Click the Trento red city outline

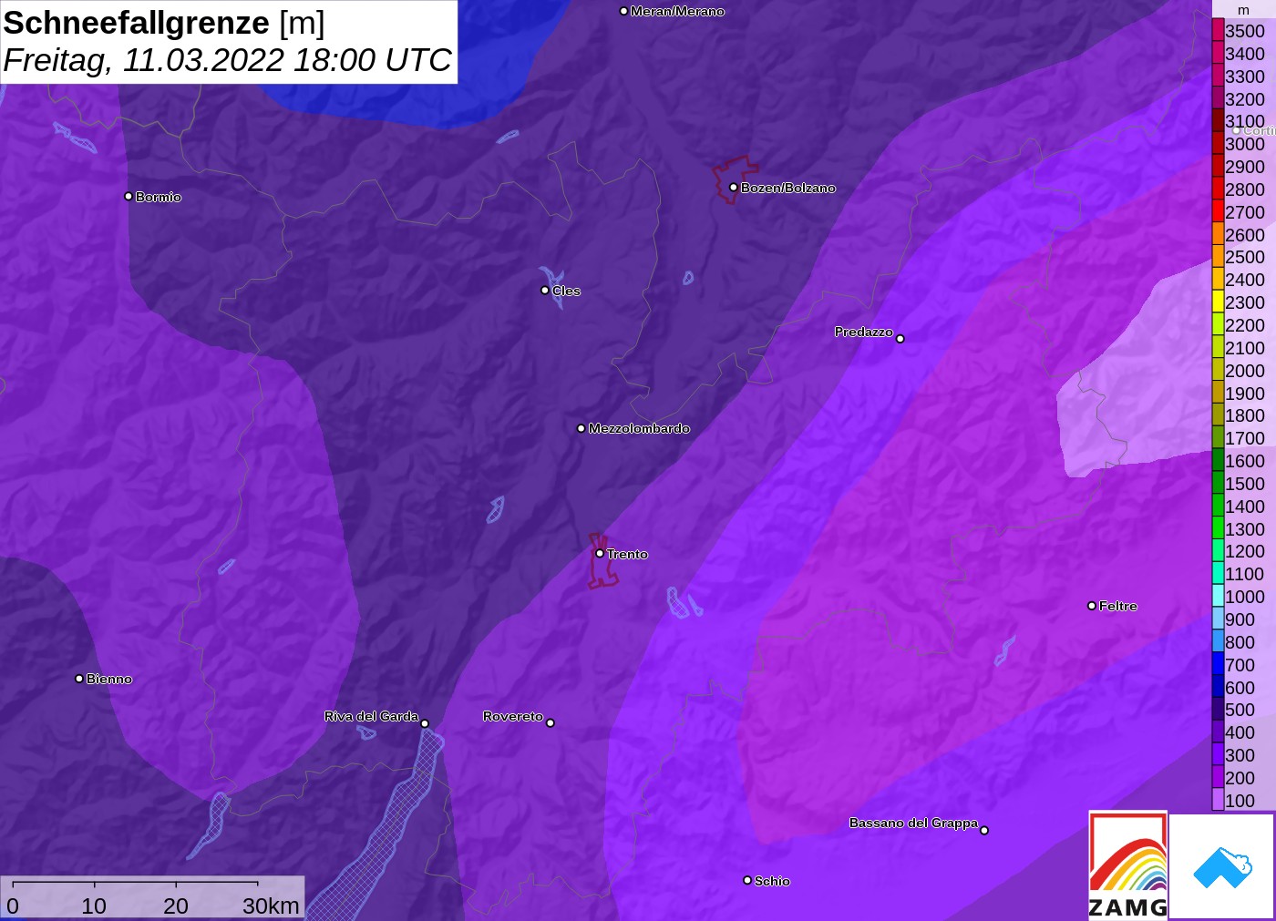[601, 561]
